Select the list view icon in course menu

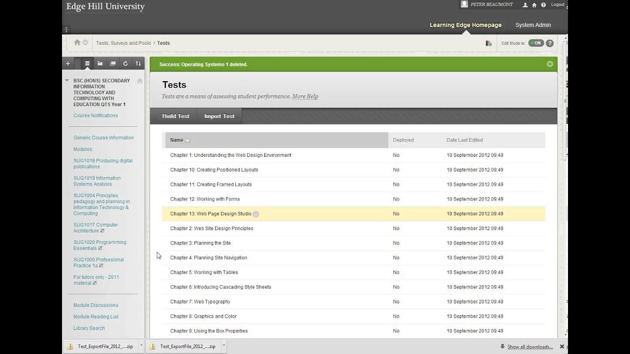pyautogui.click(x=87, y=63)
